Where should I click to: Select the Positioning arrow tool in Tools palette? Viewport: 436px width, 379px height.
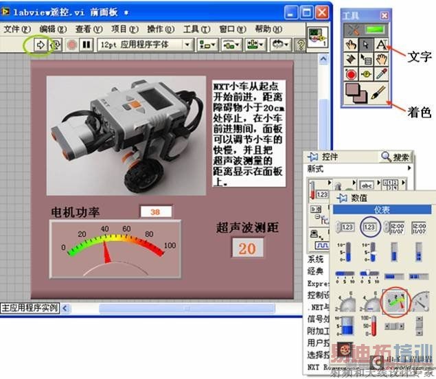tap(366, 45)
